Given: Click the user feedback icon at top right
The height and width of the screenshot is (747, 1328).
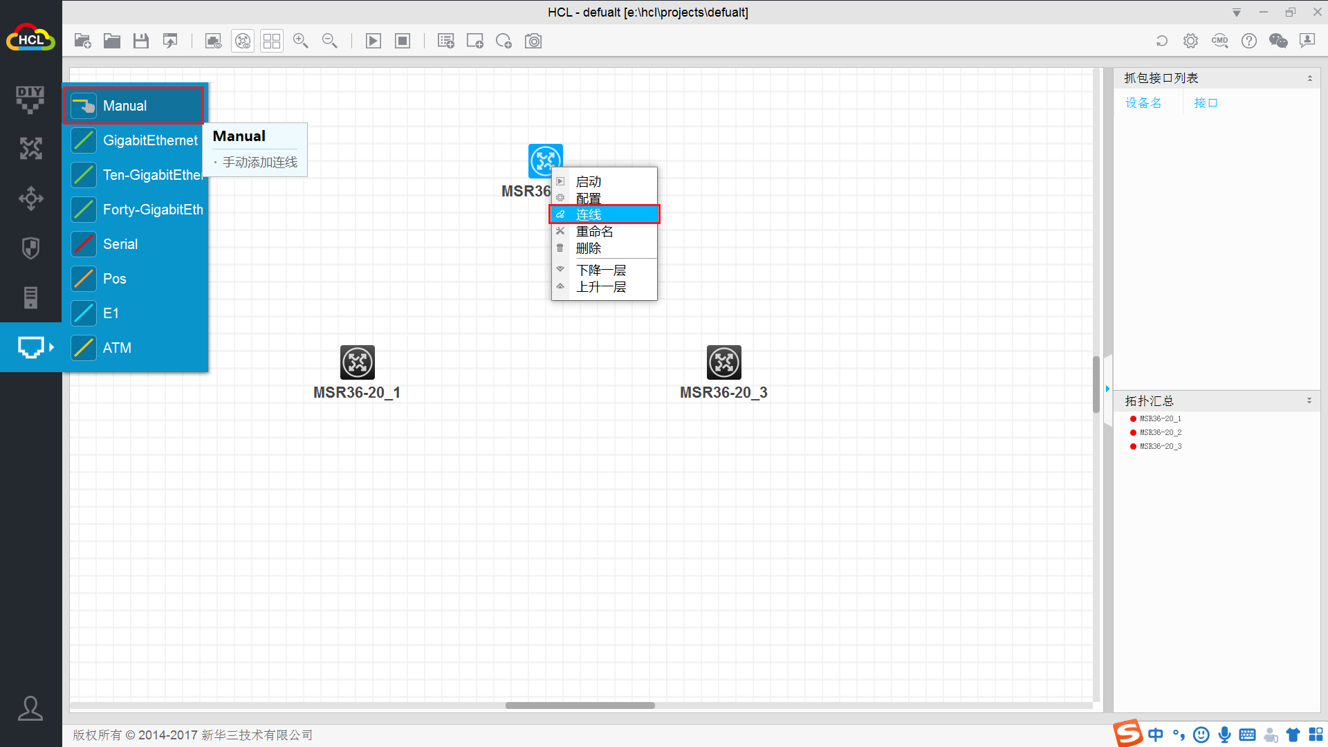Looking at the screenshot, I should pyautogui.click(x=1307, y=41).
